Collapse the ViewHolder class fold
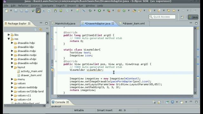This screenshot has height=114, width=203. [x=56, y=50]
